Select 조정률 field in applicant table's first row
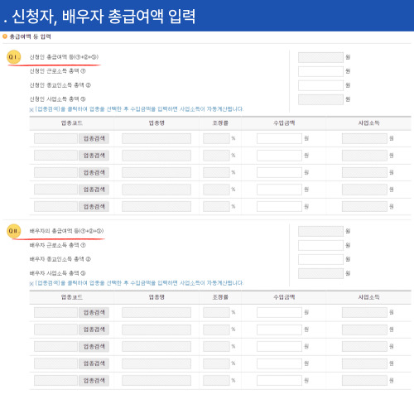Viewport: 414px width, 414px height. pyautogui.click(x=216, y=138)
